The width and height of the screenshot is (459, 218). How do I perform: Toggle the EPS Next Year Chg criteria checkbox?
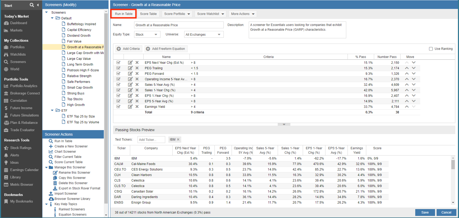[118, 62]
